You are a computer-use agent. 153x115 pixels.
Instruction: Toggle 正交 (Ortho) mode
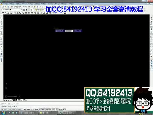[x=33, y=109]
